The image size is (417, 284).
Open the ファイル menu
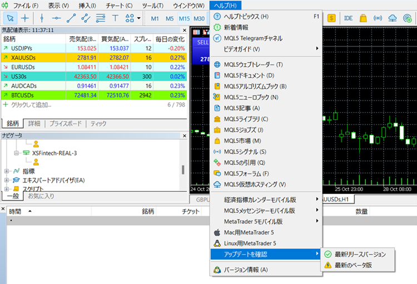pyautogui.click(x=26, y=6)
